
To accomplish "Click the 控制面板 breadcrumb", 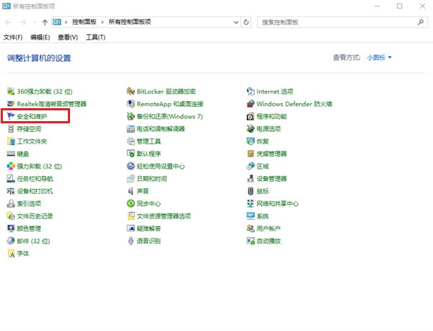I will (x=84, y=22).
